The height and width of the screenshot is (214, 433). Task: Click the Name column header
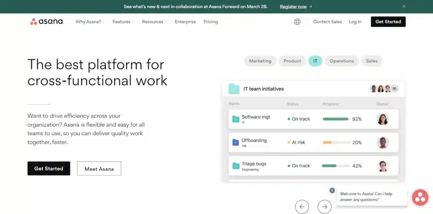(234, 104)
